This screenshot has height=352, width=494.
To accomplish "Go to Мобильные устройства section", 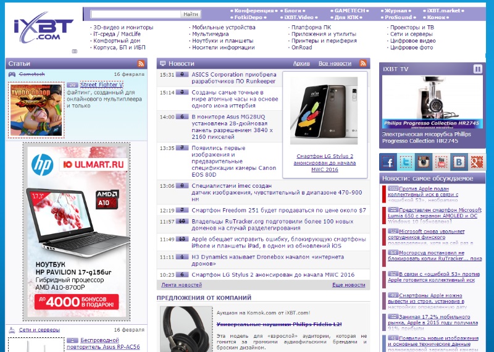I will (x=224, y=27).
